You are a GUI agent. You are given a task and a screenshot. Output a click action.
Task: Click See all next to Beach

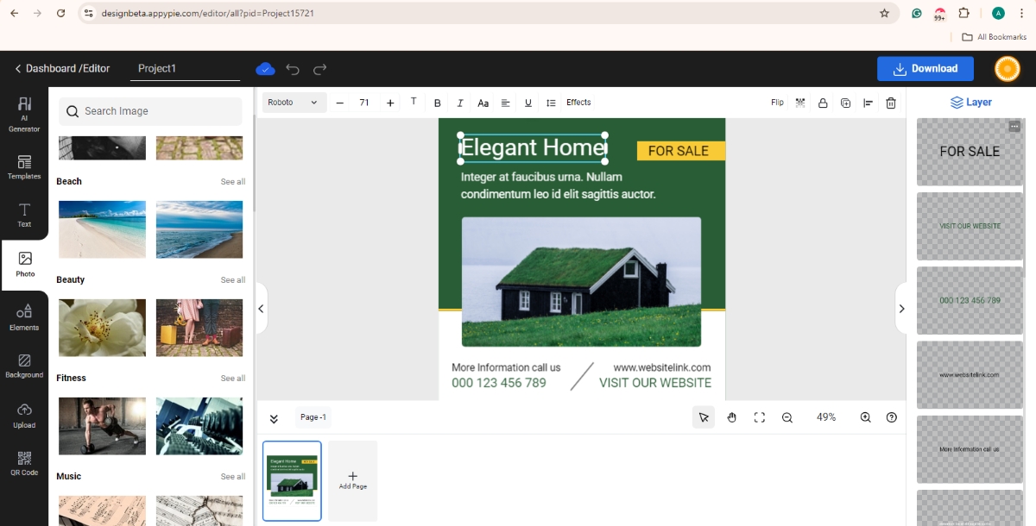[x=232, y=182]
